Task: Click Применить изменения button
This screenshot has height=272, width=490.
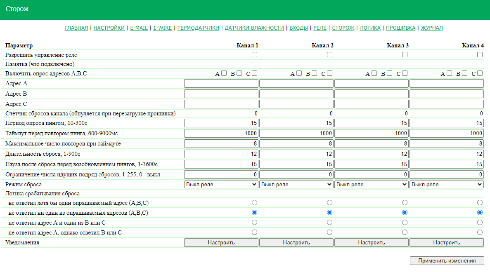Action: [x=447, y=260]
